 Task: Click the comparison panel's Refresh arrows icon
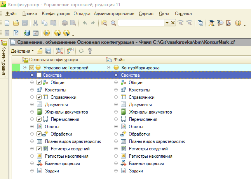pos(81,51)
